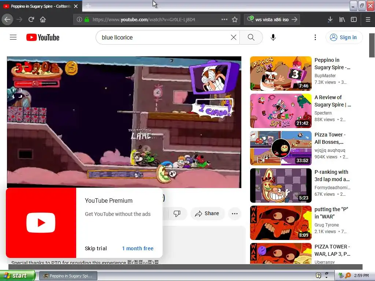Image resolution: width=375 pixels, height=281 pixels.
Task: Reload the current page
Action: click(31, 19)
